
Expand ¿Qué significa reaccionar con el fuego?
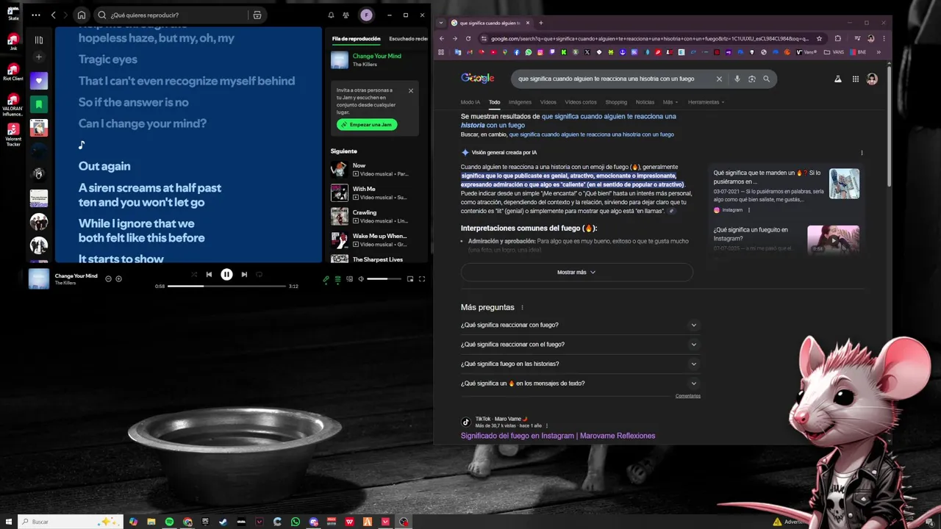(580, 345)
